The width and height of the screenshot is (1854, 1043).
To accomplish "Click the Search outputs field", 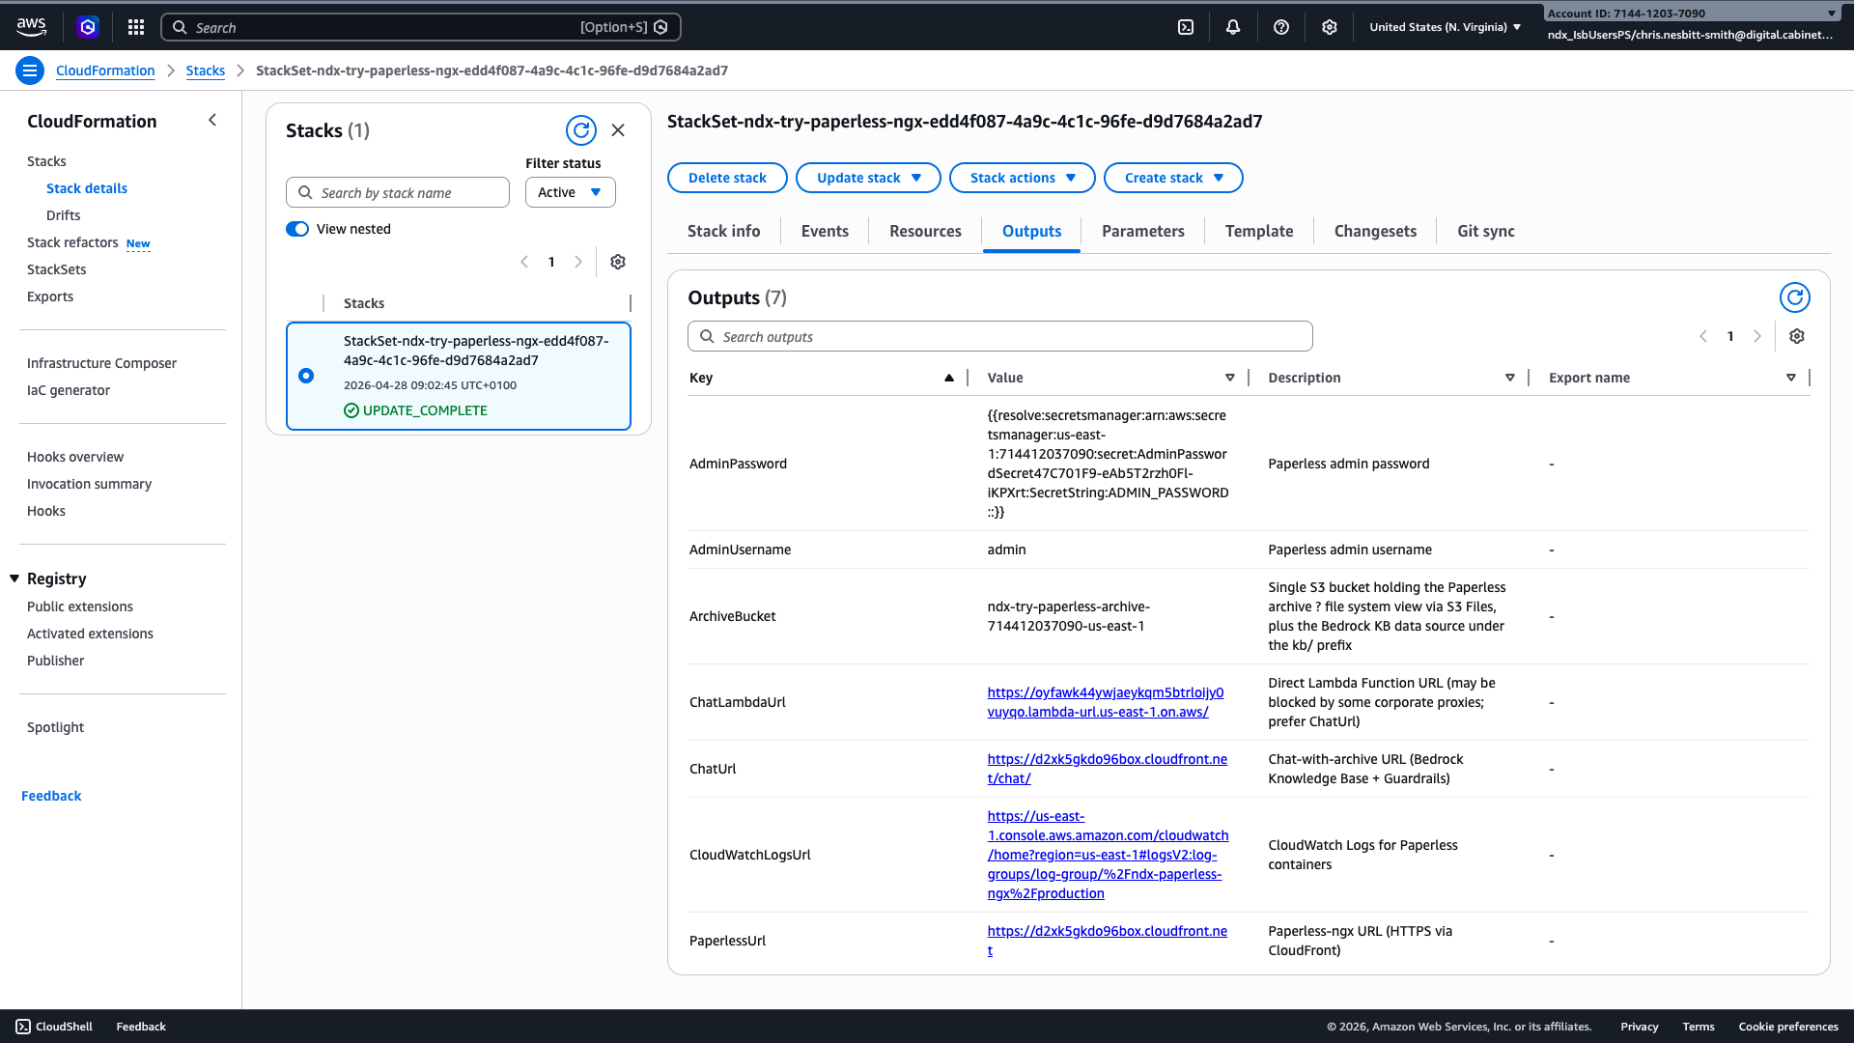I will 1000,336.
